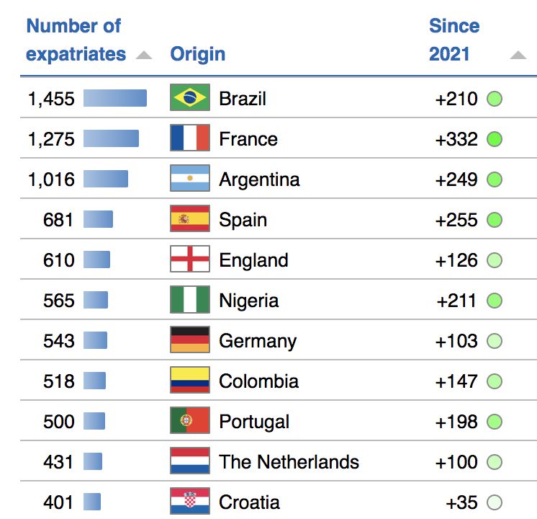Screen dimensions: 537x519
Task: Select the England flag icon
Action: (190, 259)
